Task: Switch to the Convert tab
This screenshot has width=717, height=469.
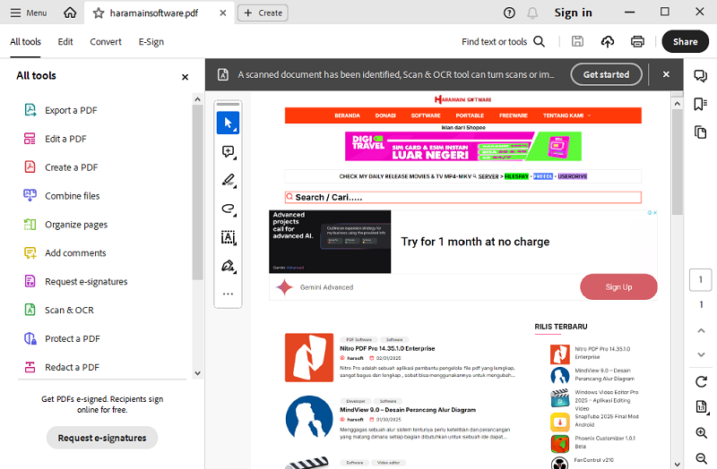Action: coord(106,42)
